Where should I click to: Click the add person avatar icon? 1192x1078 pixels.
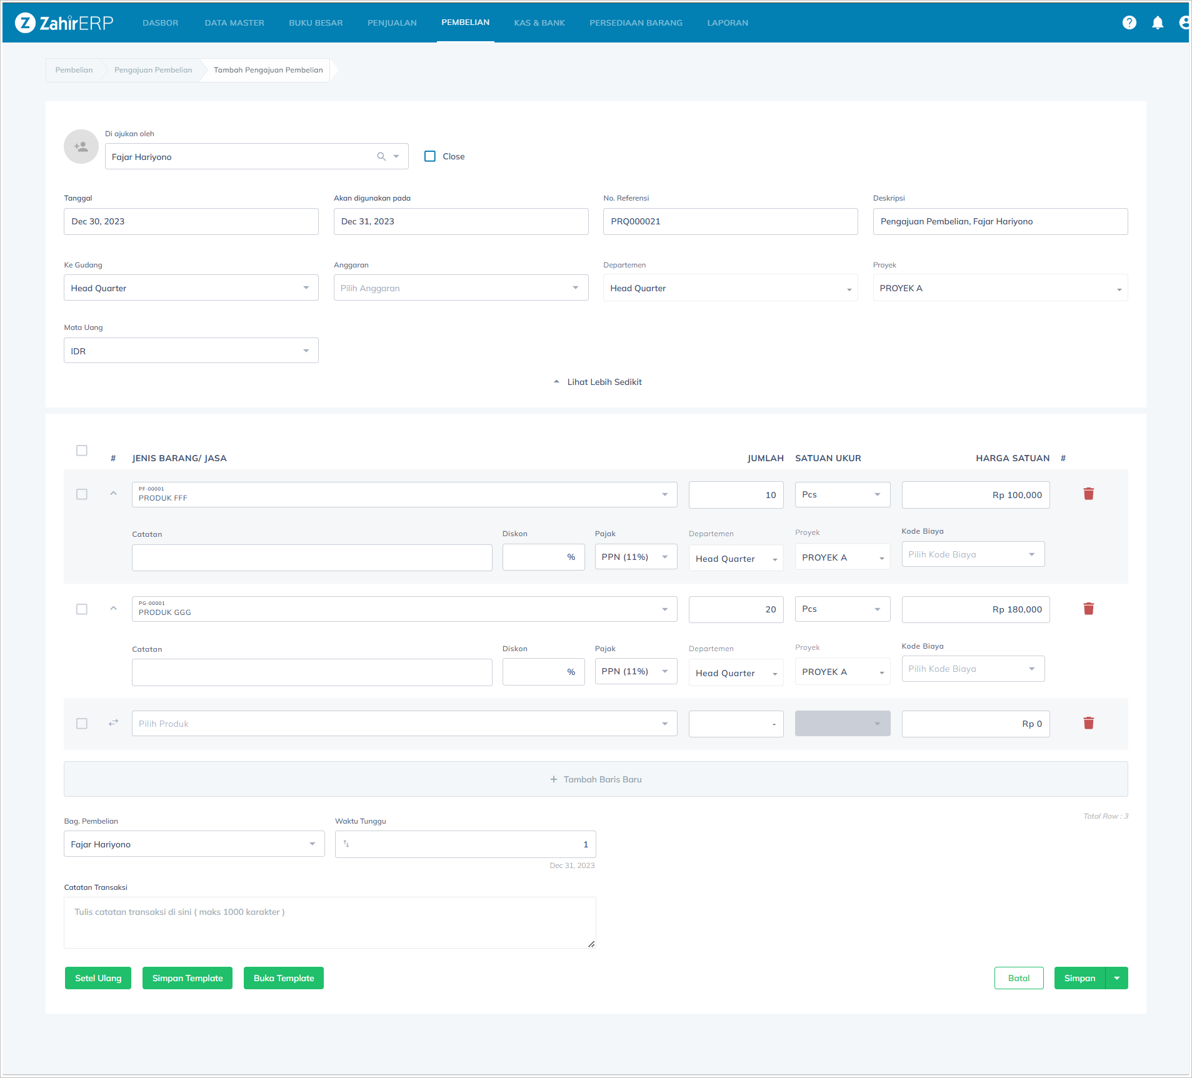(81, 147)
